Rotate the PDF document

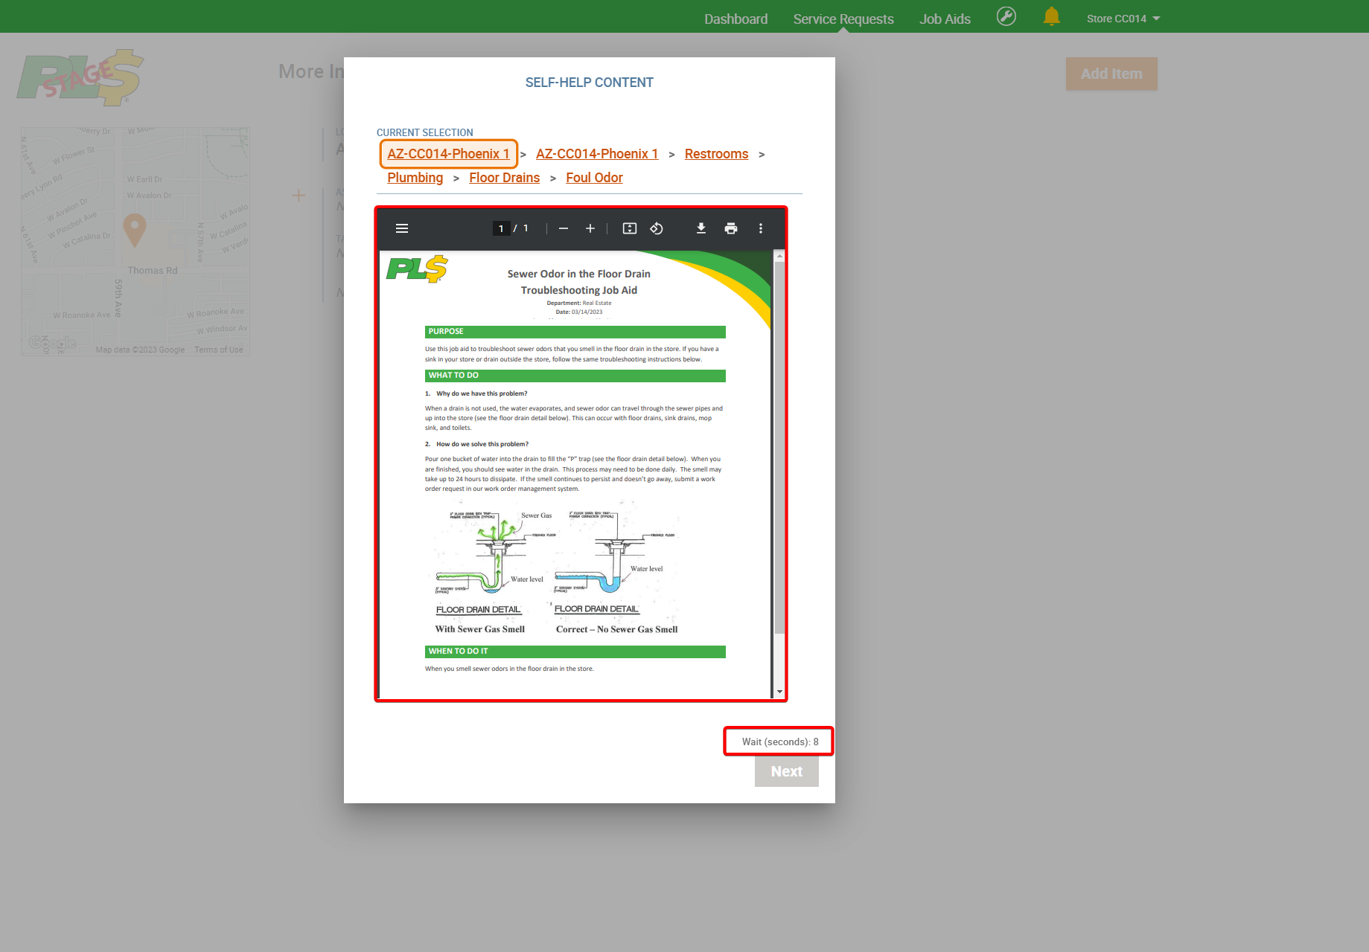pos(657,228)
